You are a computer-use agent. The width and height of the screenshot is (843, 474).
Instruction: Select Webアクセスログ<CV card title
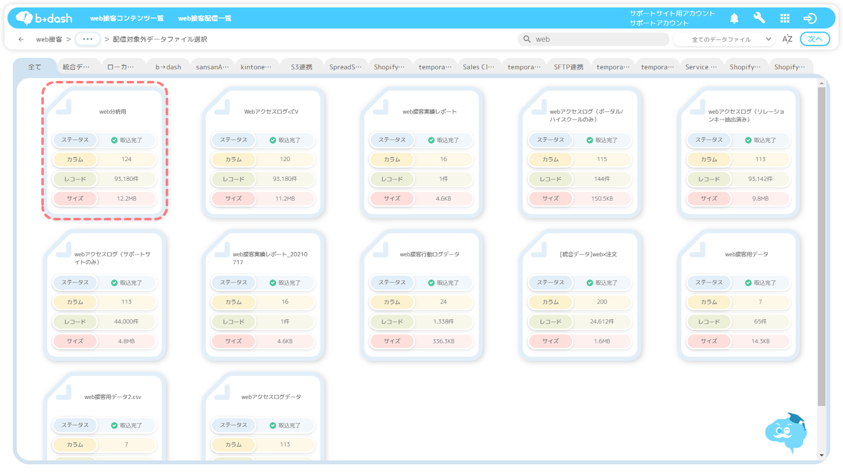pyautogui.click(x=271, y=112)
